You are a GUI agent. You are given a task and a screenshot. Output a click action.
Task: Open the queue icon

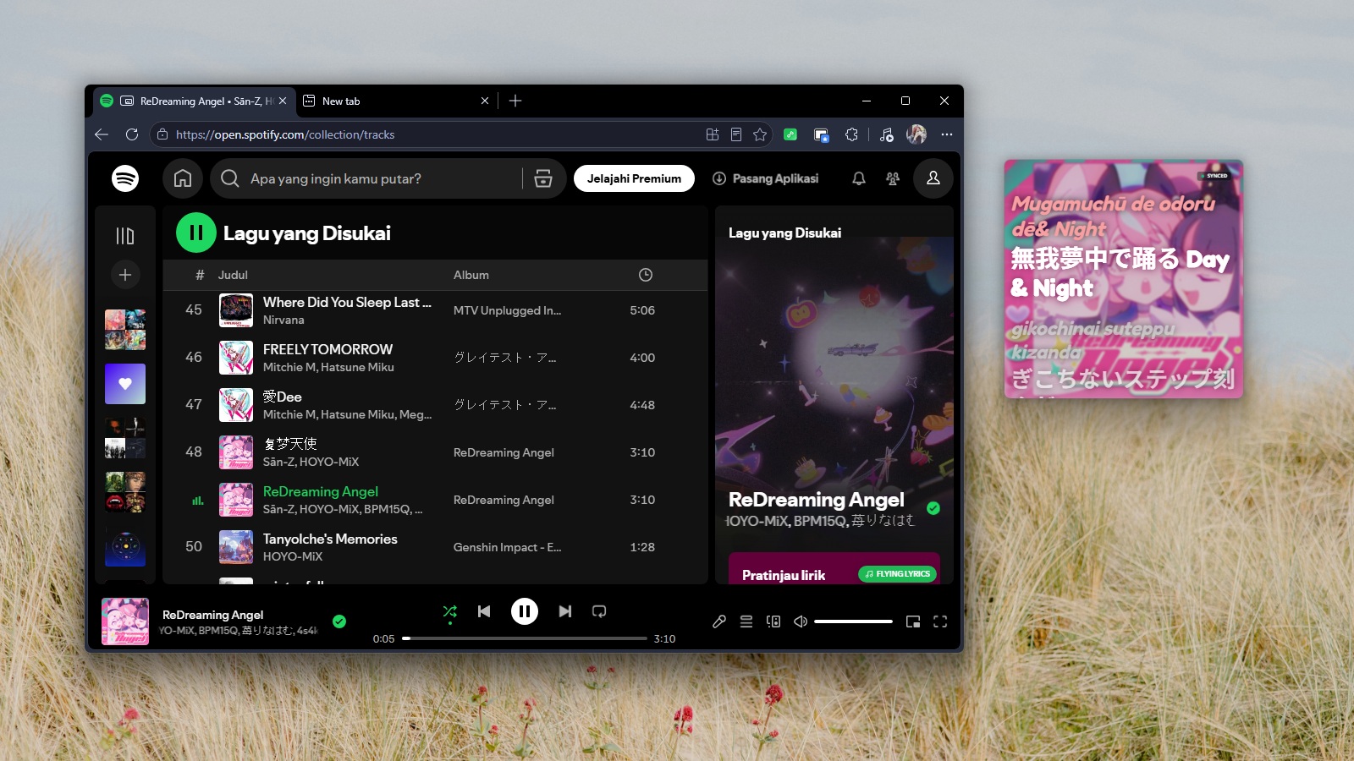point(746,621)
